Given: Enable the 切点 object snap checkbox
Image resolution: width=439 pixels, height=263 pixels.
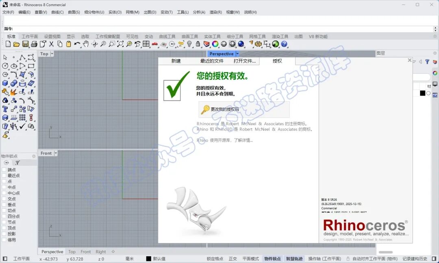Looking at the screenshot, I should point(4,211).
